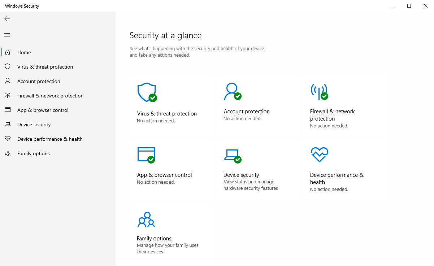Open the large Virus & threat protection shield tile
Viewport: 434px width, 266px height.
(147, 93)
